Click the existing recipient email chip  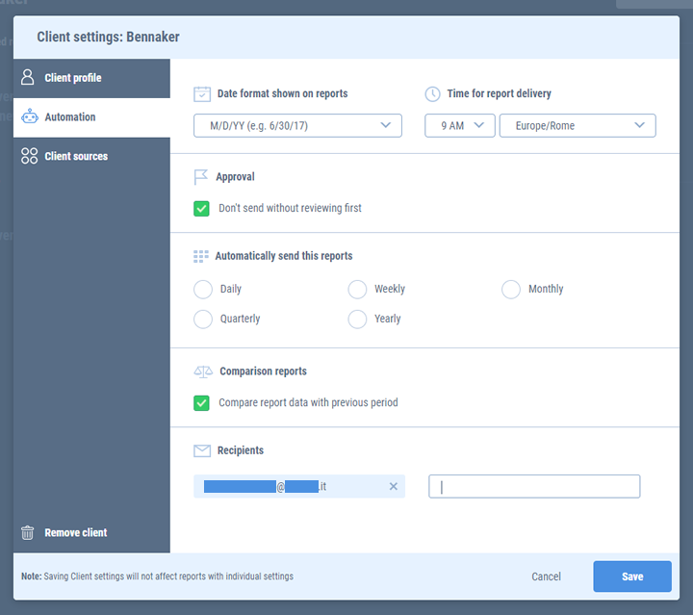point(299,486)
